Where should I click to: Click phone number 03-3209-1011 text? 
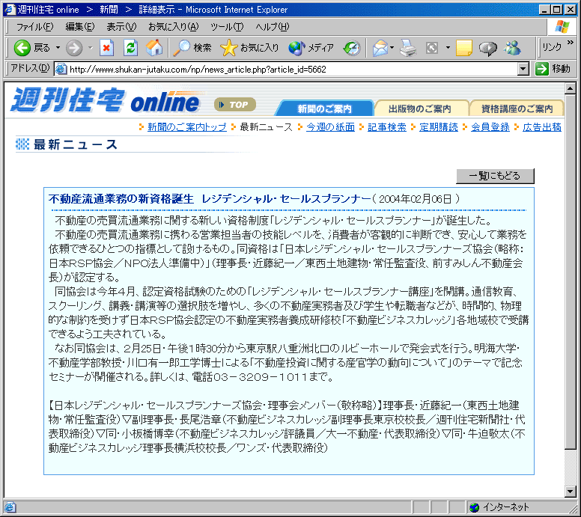(x=260, y=377)
